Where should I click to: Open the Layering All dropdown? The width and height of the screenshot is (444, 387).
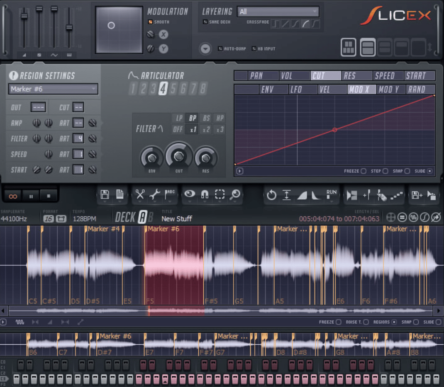click(278, 12)
